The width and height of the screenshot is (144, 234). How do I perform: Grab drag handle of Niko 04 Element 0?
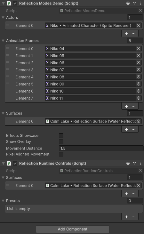click(8, 48)
